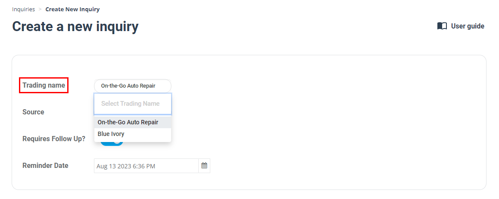Click the breadcrumb separator arrow
The height and width of the screenshot is (199, 499).
click(x=40, y=9)
